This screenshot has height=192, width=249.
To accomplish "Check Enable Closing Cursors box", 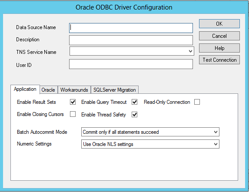I will [x=73, y=114].
